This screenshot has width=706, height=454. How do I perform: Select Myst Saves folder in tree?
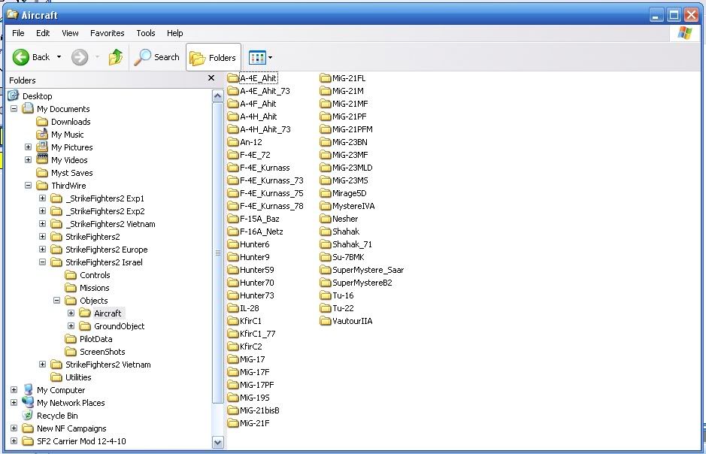point(71,173)
